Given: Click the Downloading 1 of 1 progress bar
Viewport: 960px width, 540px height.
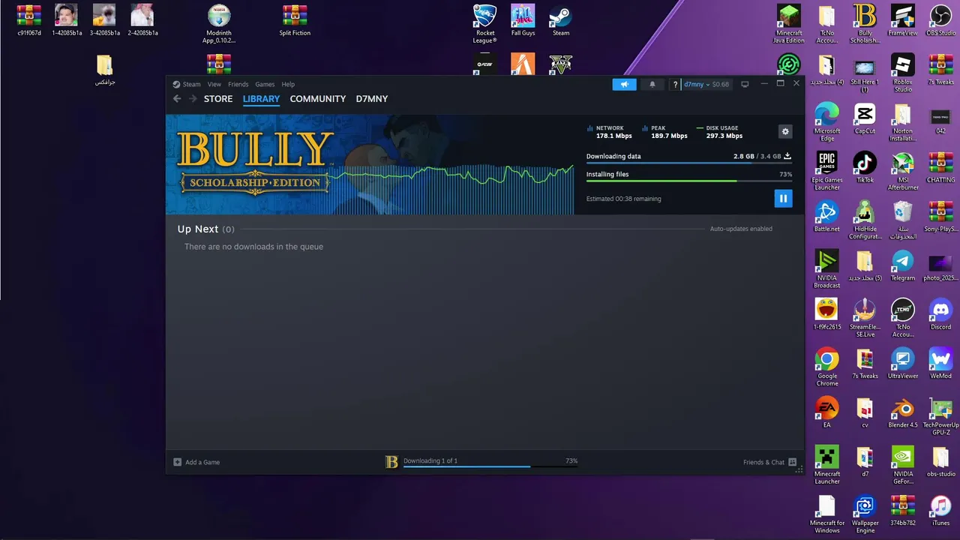Looking at the screenshot, I should pos(490,466).
